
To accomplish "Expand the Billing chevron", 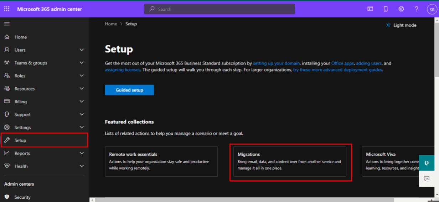I will [x=82, y=102].
